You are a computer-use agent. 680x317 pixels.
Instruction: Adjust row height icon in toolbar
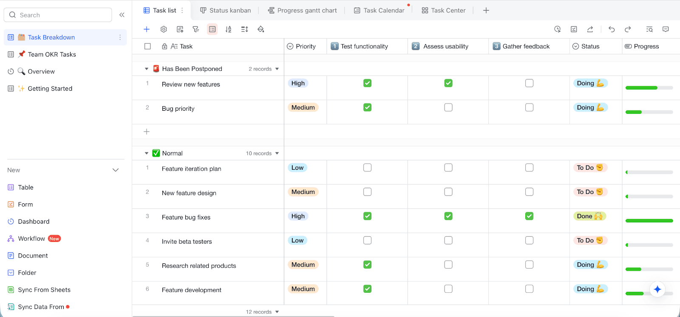click(244, 29)
